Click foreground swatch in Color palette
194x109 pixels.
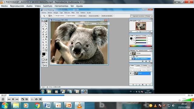coord(131,38)
